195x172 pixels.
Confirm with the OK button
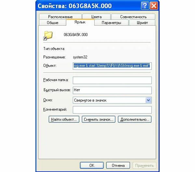(x=92, y=165)
